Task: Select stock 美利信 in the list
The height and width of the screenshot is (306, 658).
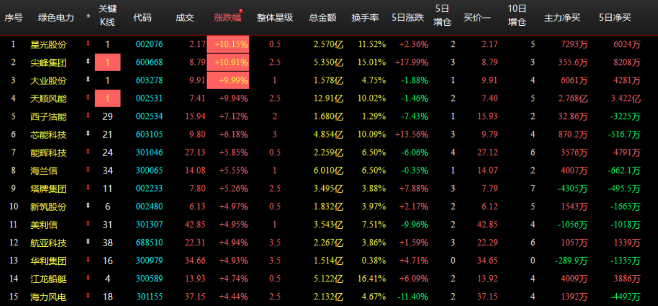Action: point(44,225)
